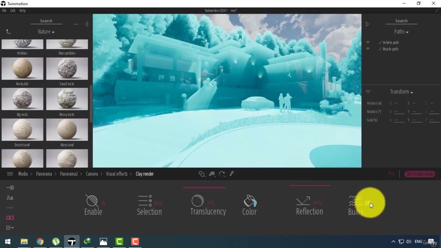Go up one library folder level
Screen dimensions: 441x248
coord(8,32)
